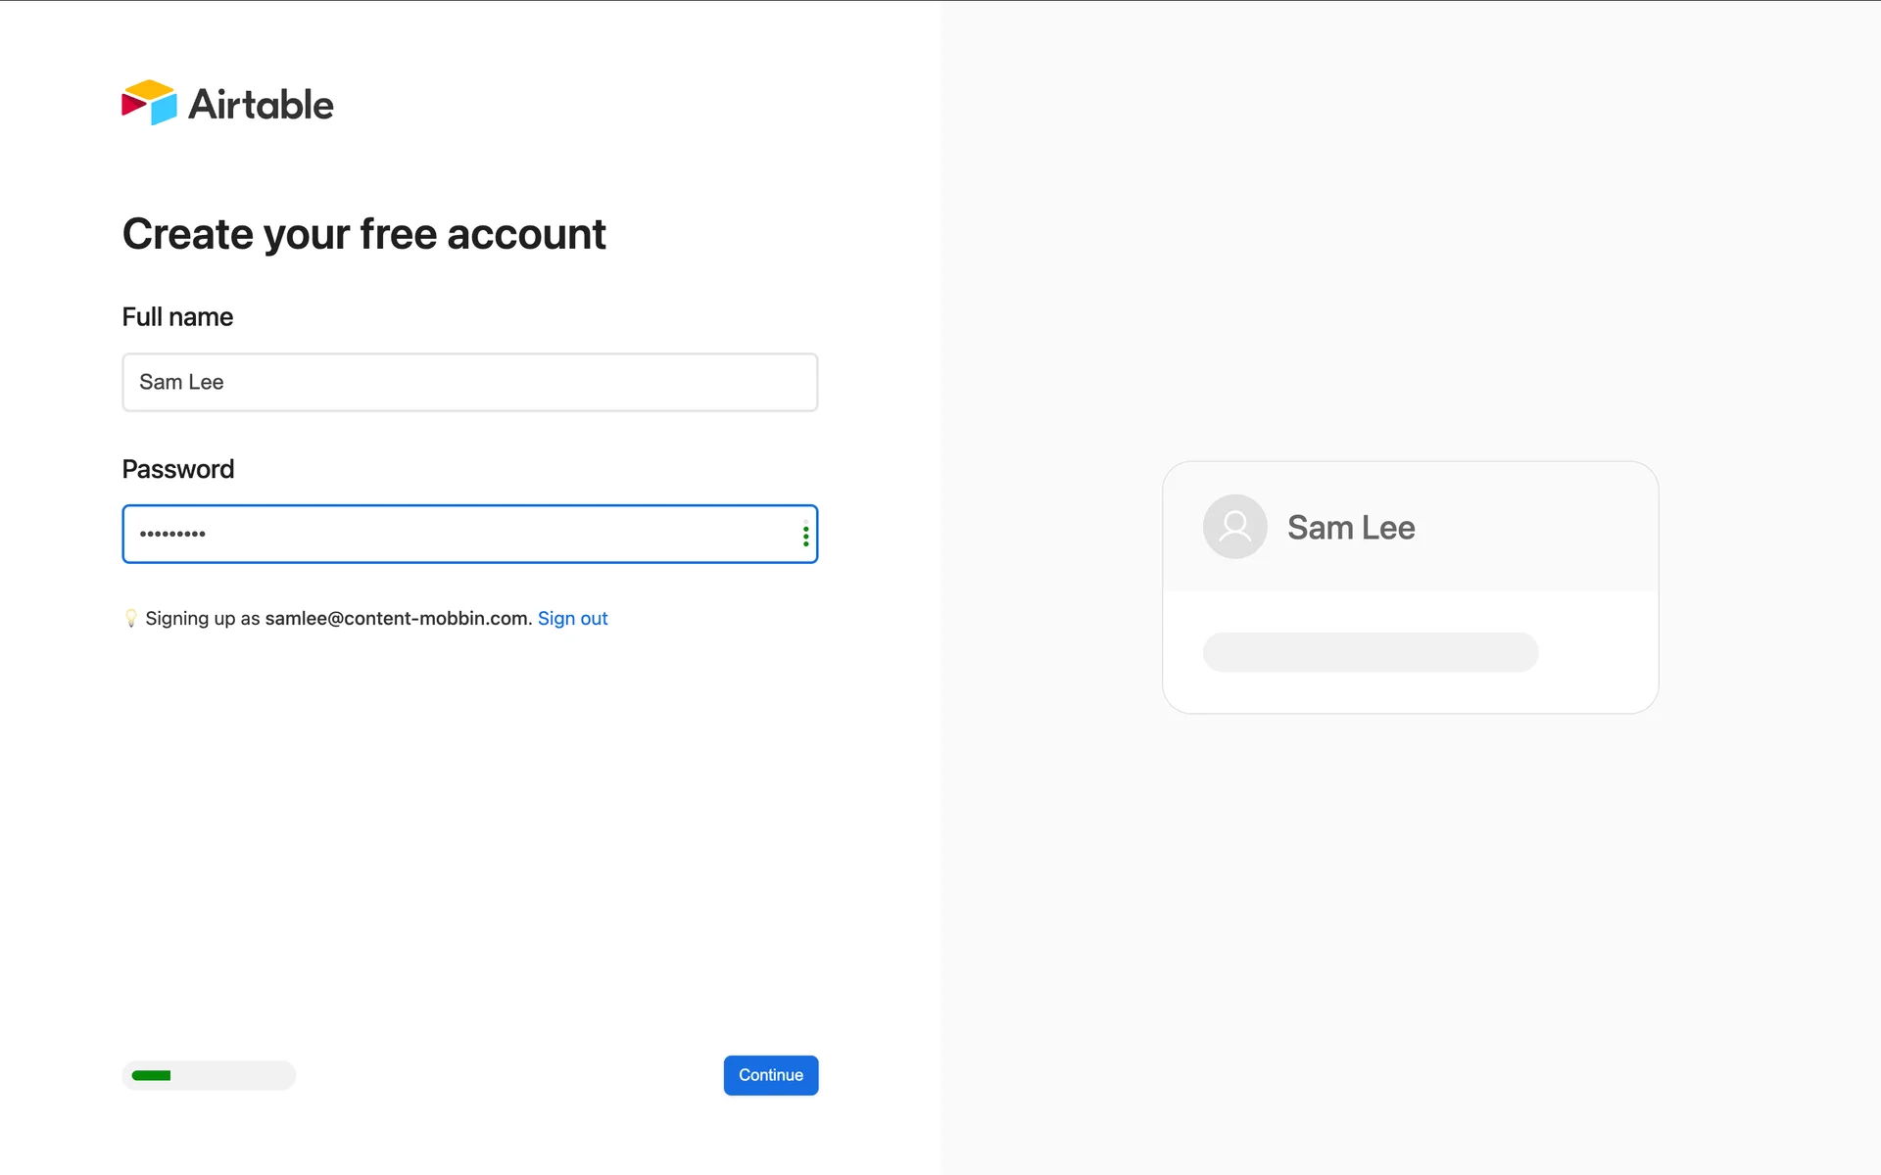This screenshot has width=1881, height=1175.
Task: Click the Airtable wordmark text
Action: (261, 105)
